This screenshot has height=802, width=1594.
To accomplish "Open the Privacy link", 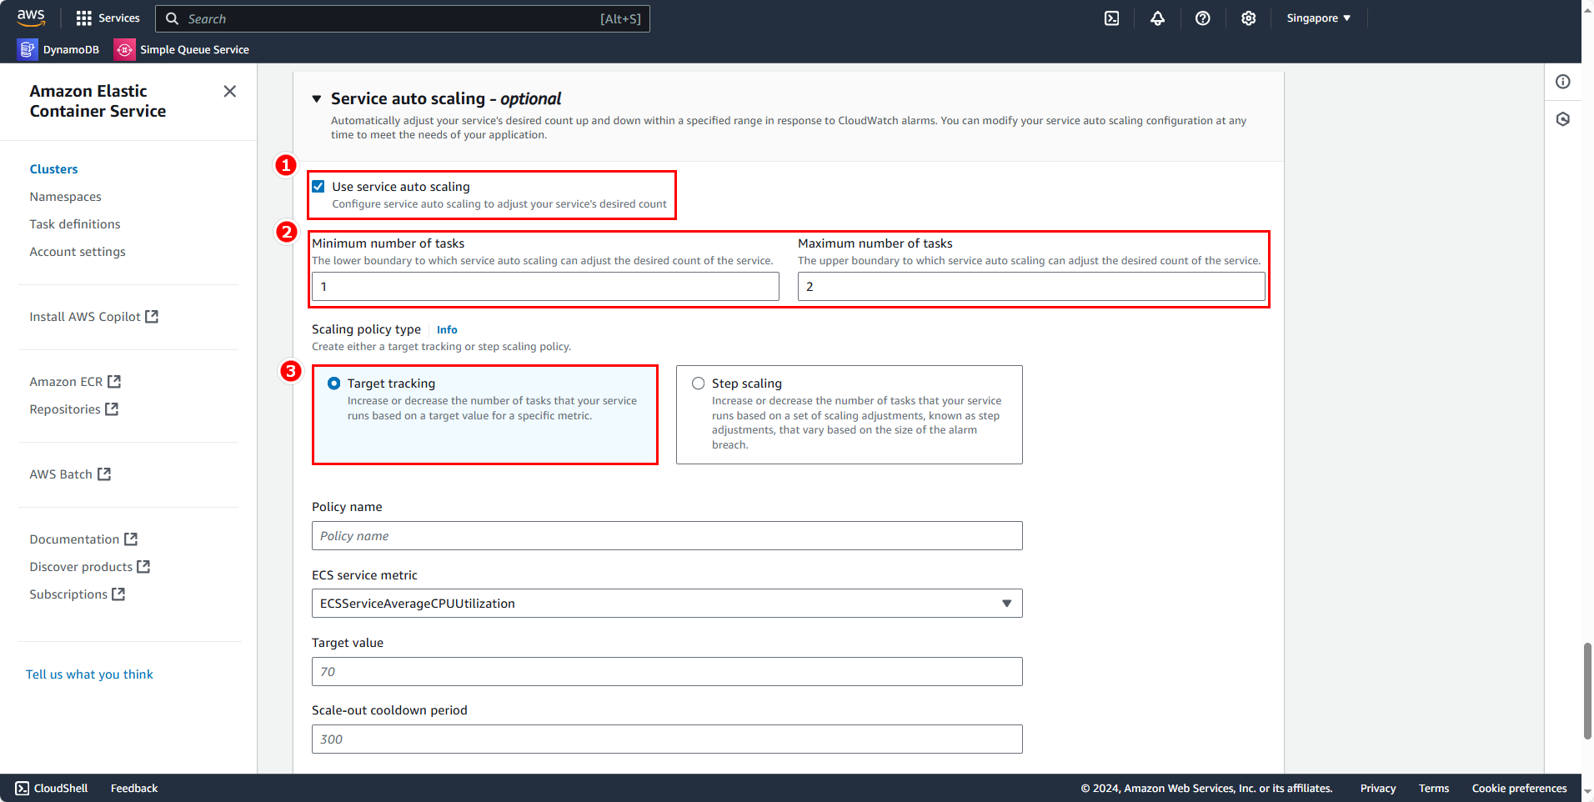I will [x=1378, y=789].
